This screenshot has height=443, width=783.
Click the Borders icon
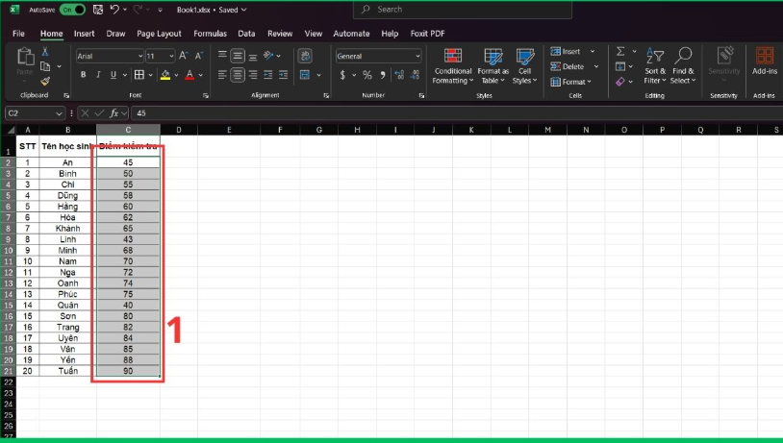(x=139, y=75)
